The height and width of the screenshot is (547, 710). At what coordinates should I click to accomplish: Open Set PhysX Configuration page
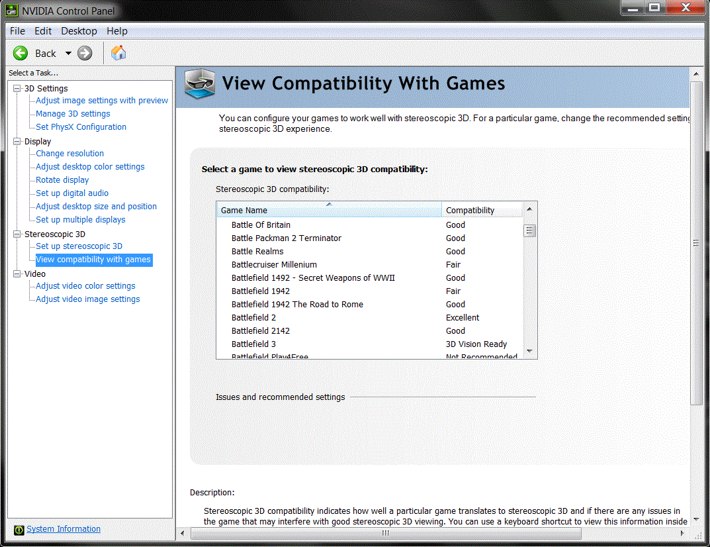click(81, 127)
